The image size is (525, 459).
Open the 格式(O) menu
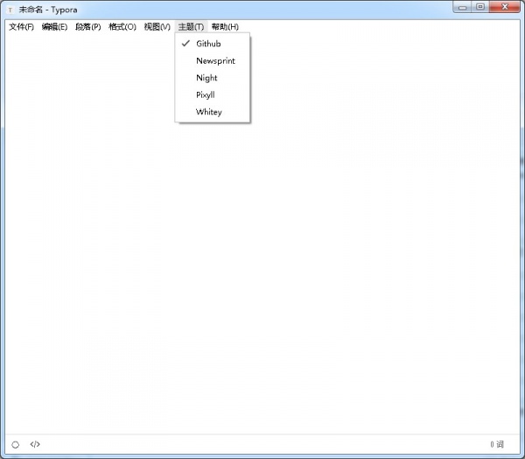coord(122,26)
